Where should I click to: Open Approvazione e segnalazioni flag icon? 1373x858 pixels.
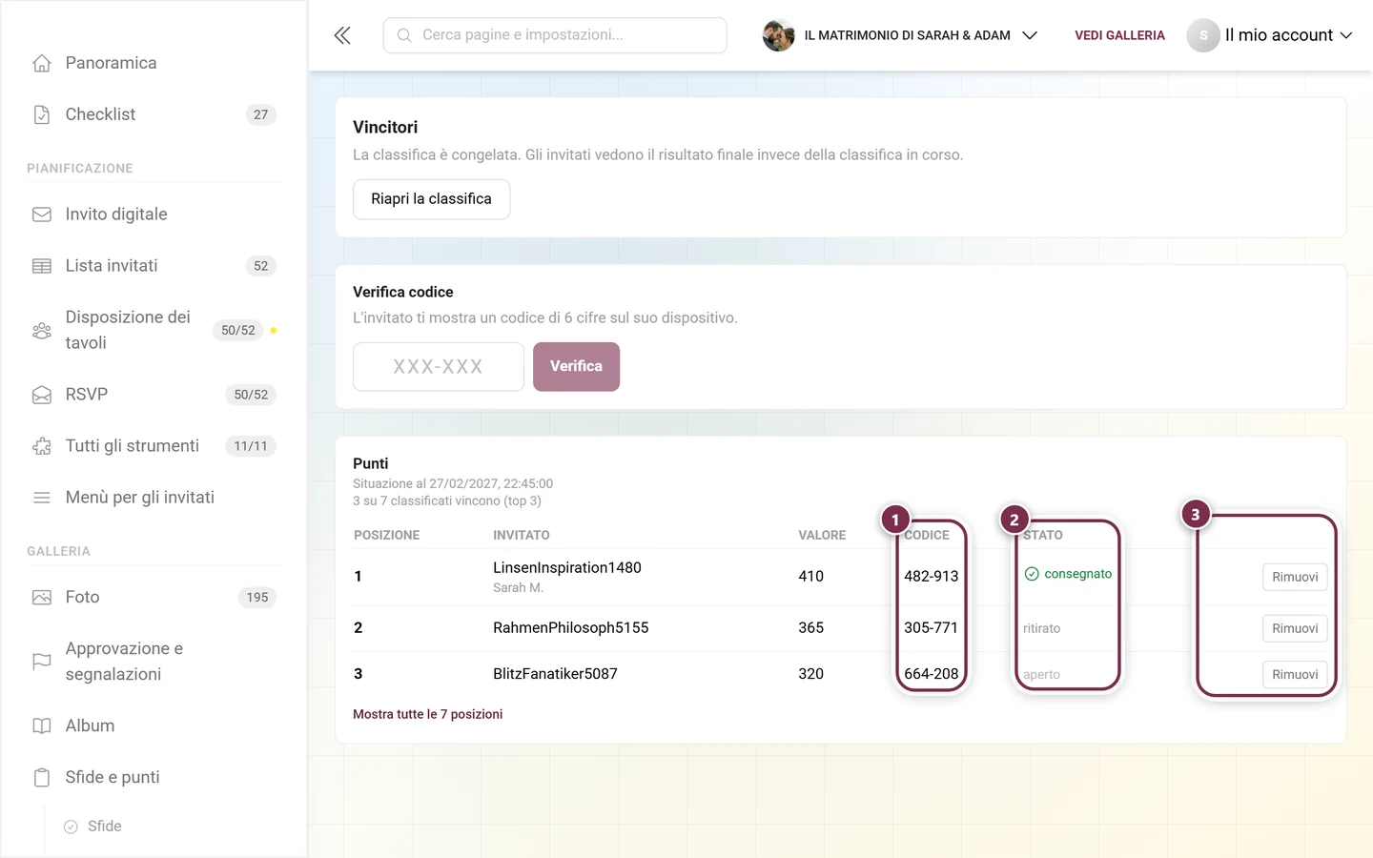(x=42, y=662)
